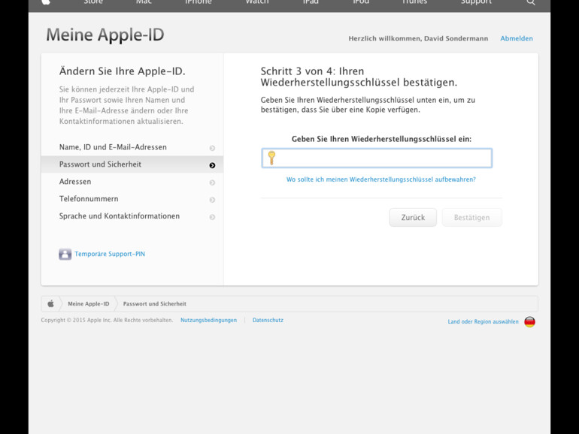Expand arrow next to Name, ID und E-Mail-Adressen
The width and height of the screenshot is (579, 434).
(212, 148)
